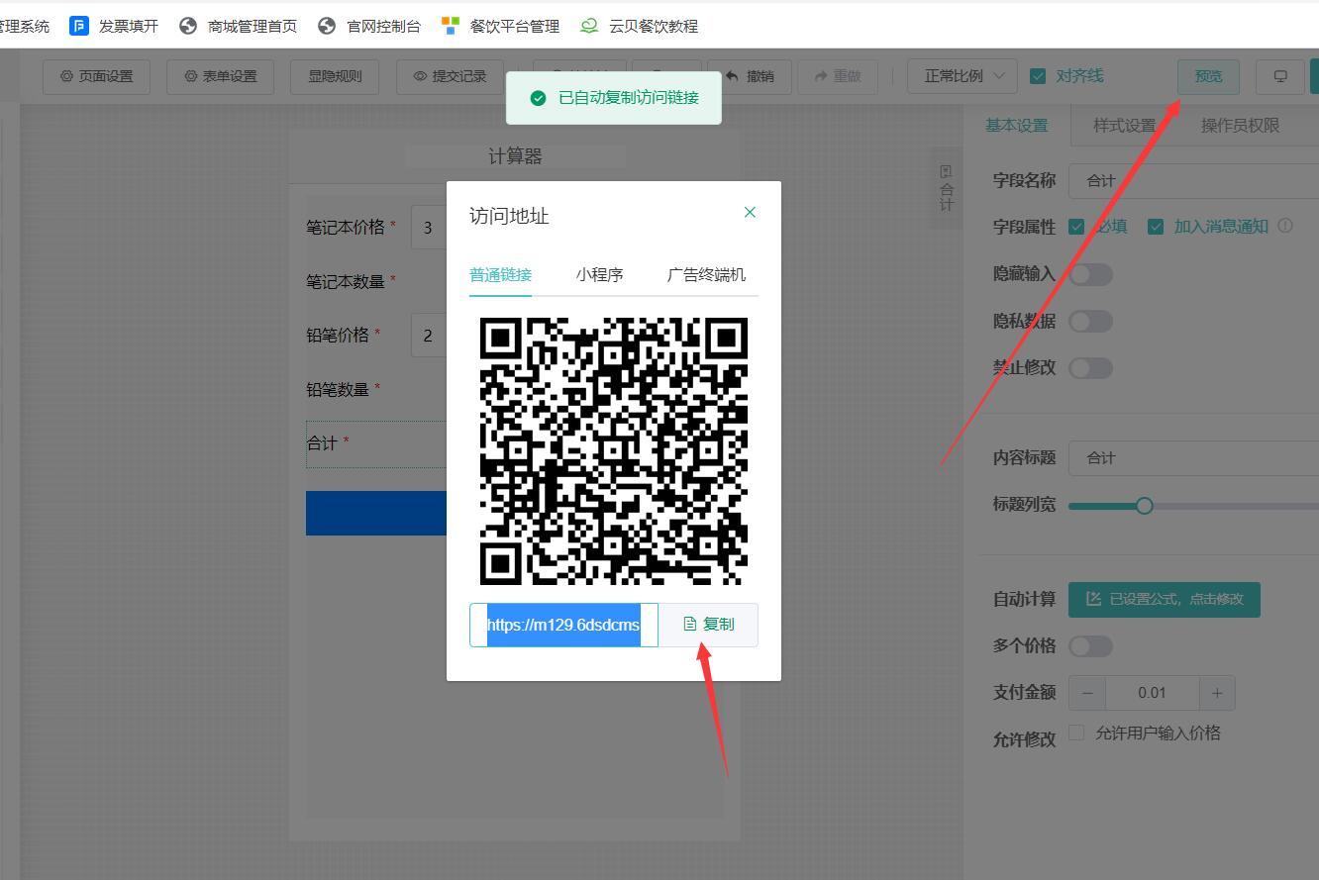The height and width of the screenshot is (880, 1319).
Task: Click the 铅笔价格 input field
Action: point(429,336)
